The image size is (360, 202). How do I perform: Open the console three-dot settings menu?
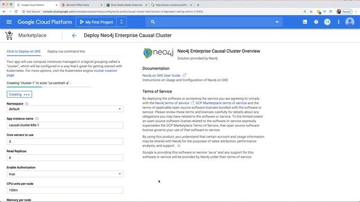(339, 22)
